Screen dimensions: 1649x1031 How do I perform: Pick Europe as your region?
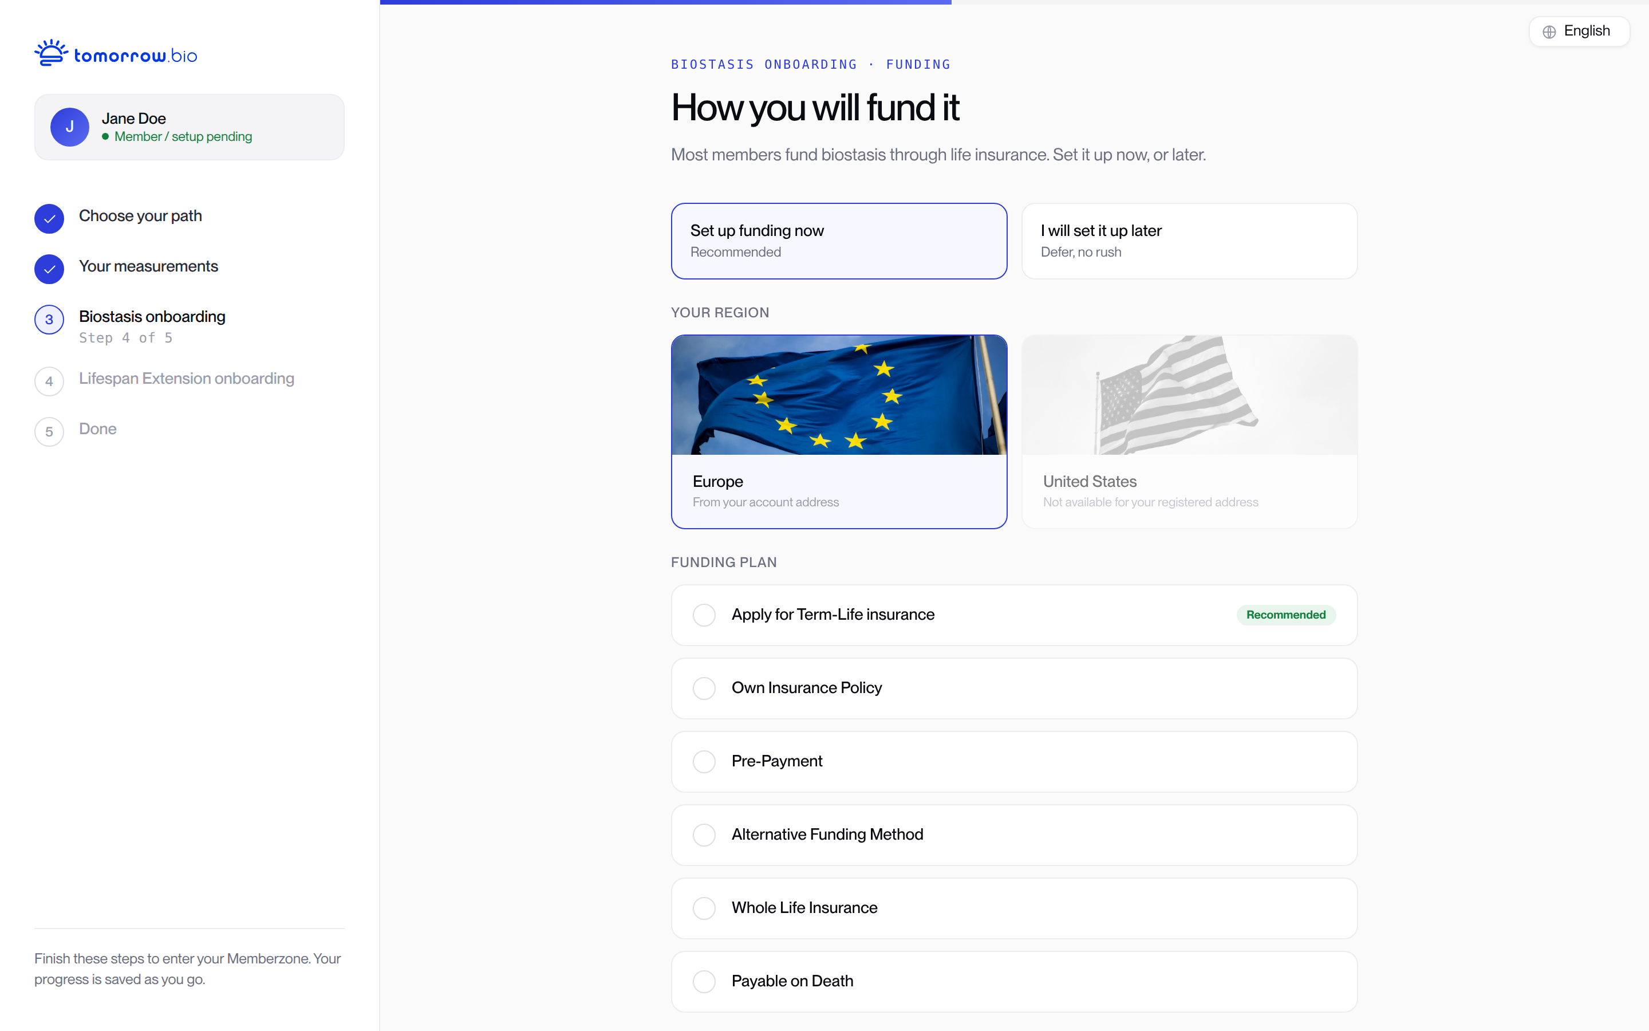tap(839, 432)
